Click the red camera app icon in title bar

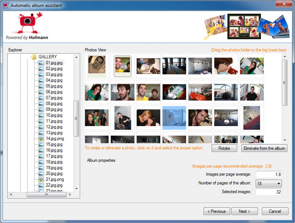(6, 5)
